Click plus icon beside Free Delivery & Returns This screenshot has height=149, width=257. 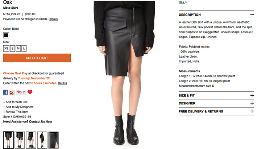coord(252,111)
